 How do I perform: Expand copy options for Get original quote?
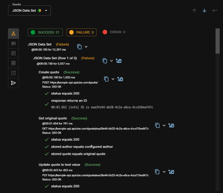(164, 125)
